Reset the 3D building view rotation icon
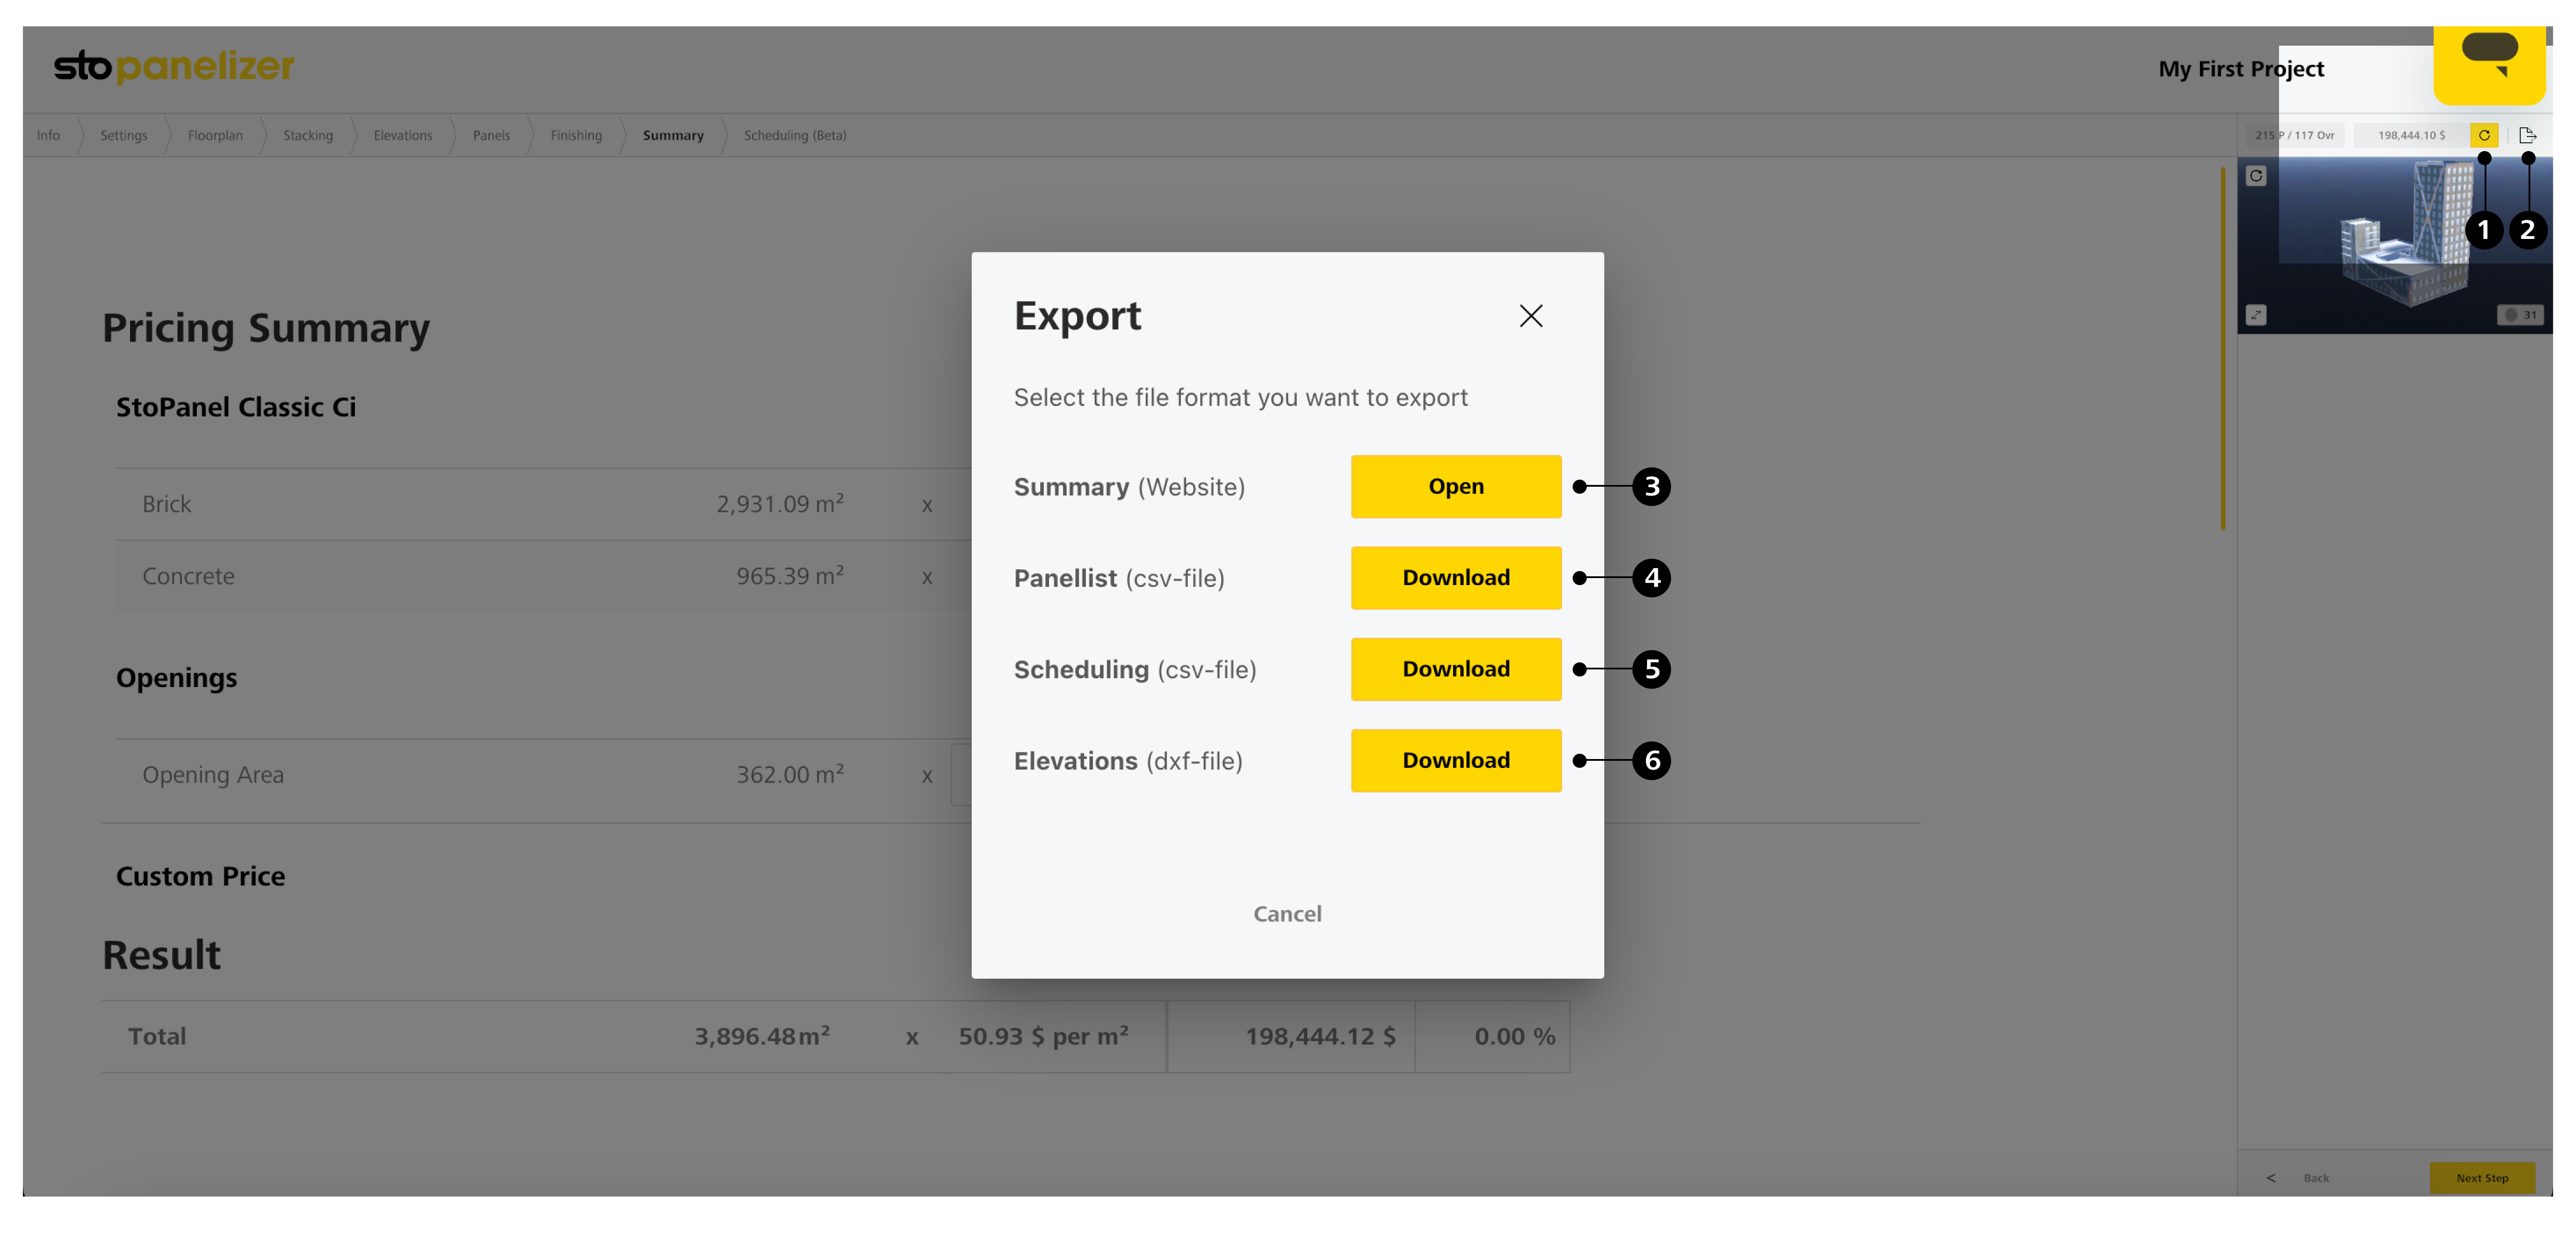 click(x=2256, y=176)
